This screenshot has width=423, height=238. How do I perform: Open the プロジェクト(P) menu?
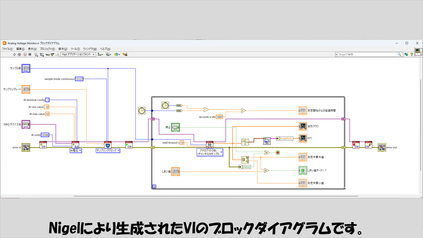point(47,49)
